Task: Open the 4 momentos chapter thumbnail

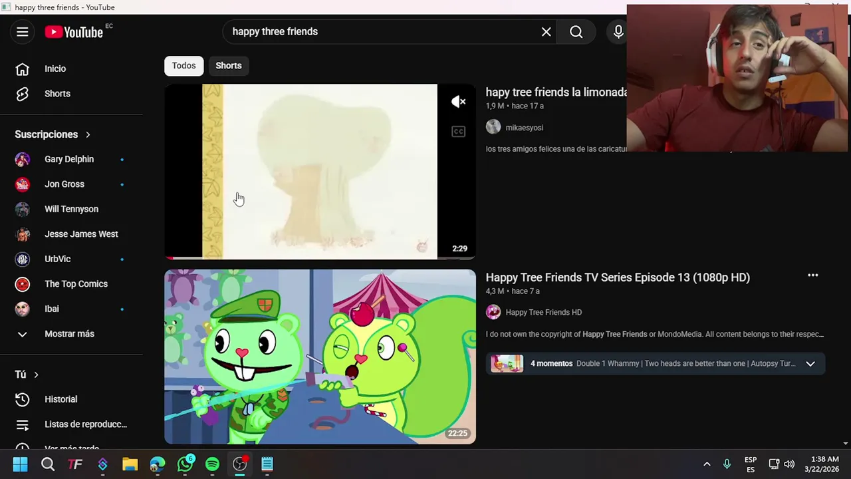Action: 507,364
